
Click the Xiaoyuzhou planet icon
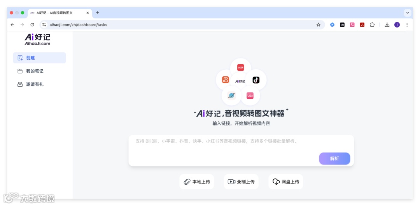tap(231, 96)
